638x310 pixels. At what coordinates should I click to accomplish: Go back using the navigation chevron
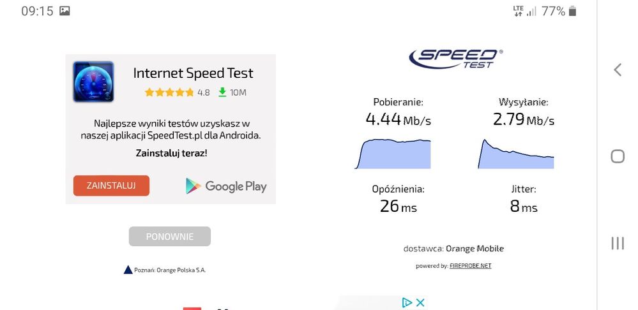617,70
